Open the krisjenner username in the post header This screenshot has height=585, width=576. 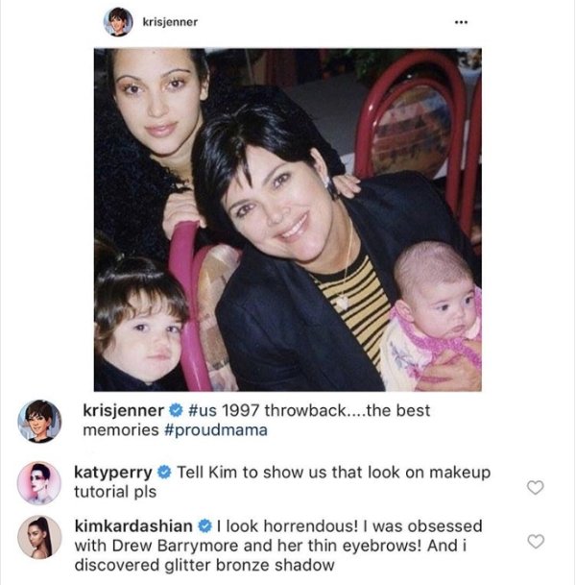[169, 22]
